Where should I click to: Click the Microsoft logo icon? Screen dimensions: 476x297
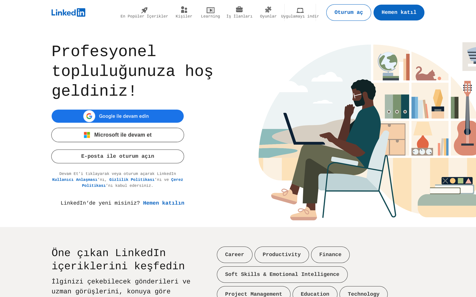(87, 135)
